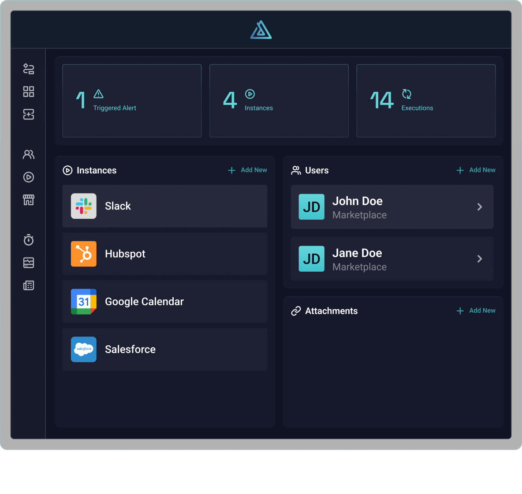Open the users icon in the sidebar
522x494 pixels.
[x=29, y=154]
